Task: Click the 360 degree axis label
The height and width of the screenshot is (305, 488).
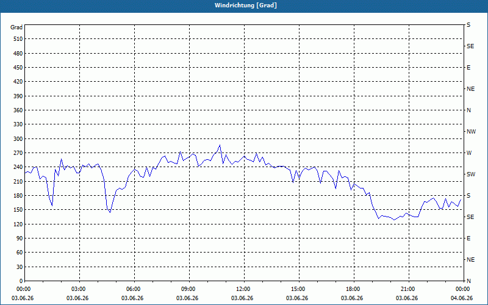Action: 18,110
